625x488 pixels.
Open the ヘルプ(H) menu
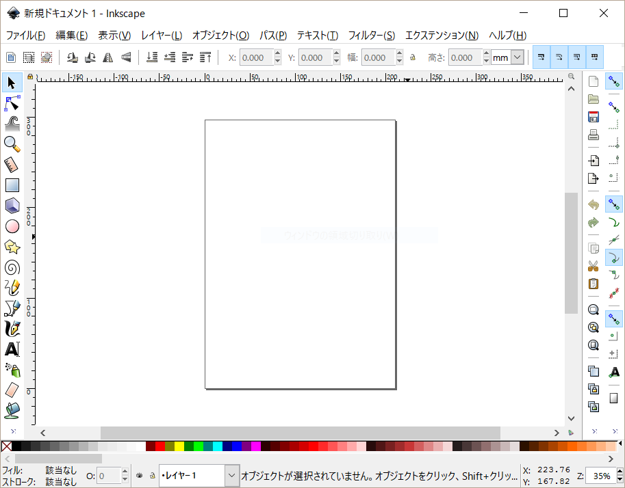tap(507, 36)
